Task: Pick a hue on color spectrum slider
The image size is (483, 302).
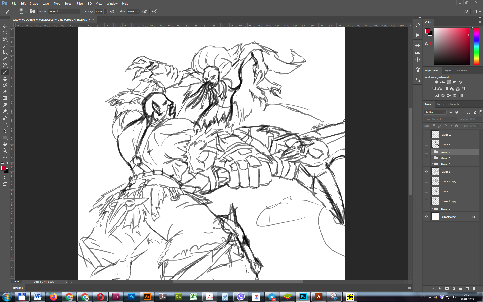Action: [476, 46]
